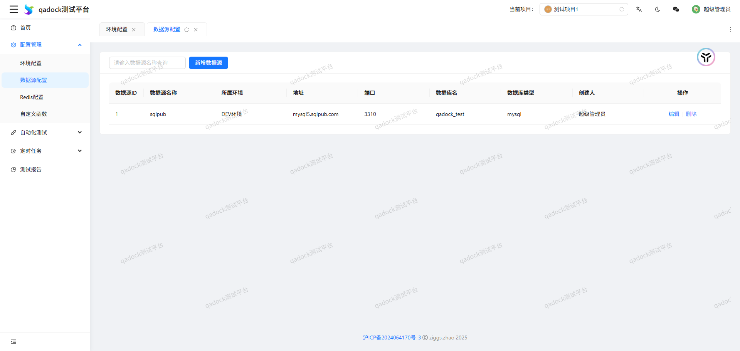Click the DEV环境 environment cell

tap(232, 114)
